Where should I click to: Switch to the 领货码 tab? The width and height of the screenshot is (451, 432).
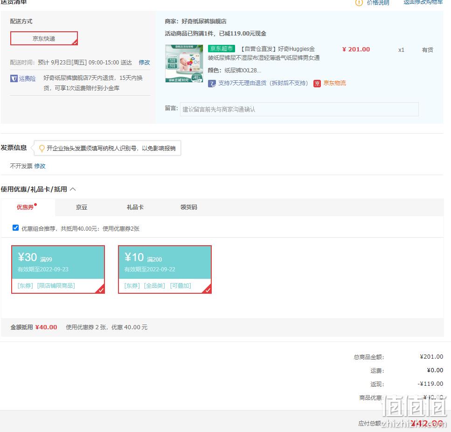pyautogui.click(x=189, y=207)
